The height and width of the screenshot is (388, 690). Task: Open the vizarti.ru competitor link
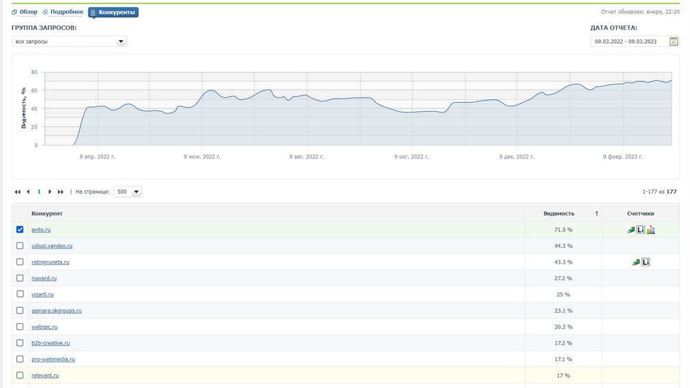pyautogui.click(x=43, y=295)
